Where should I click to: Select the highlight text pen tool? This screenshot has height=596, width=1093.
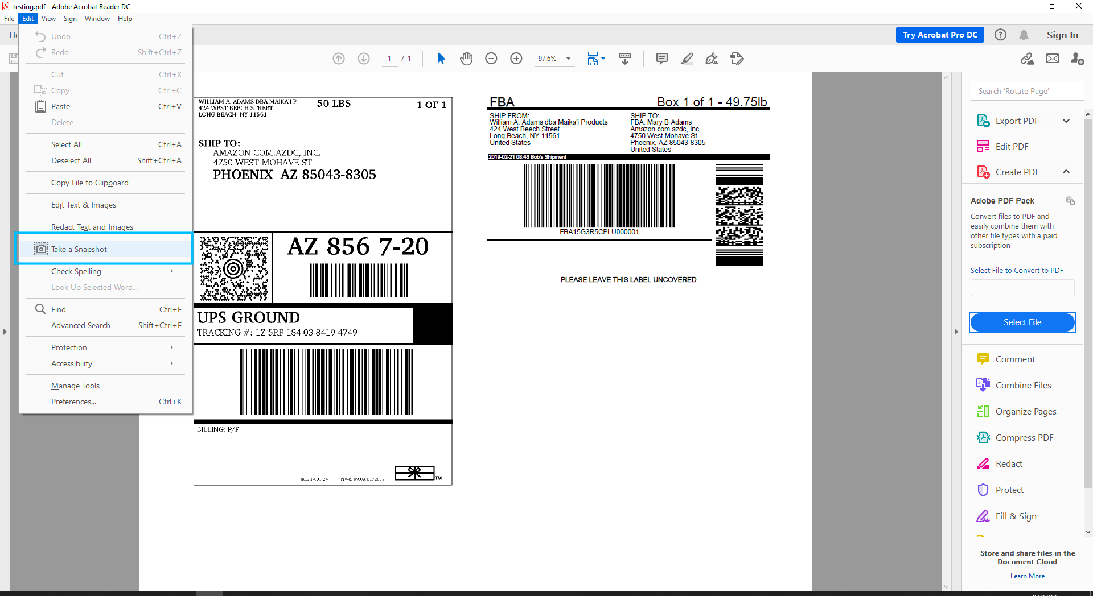click(687, 59)
